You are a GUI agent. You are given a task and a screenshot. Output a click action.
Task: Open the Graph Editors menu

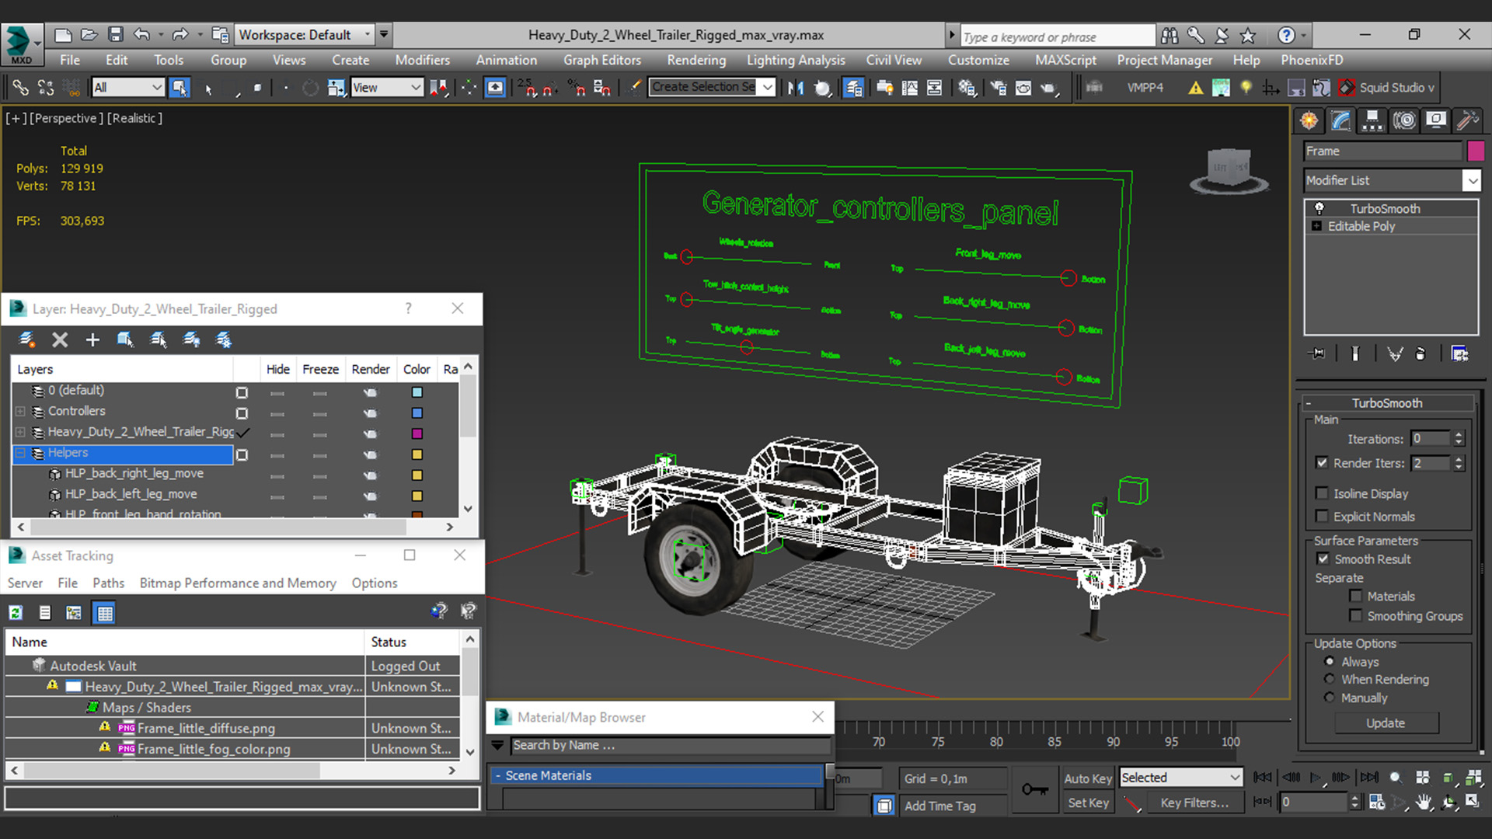coord(602,60)
